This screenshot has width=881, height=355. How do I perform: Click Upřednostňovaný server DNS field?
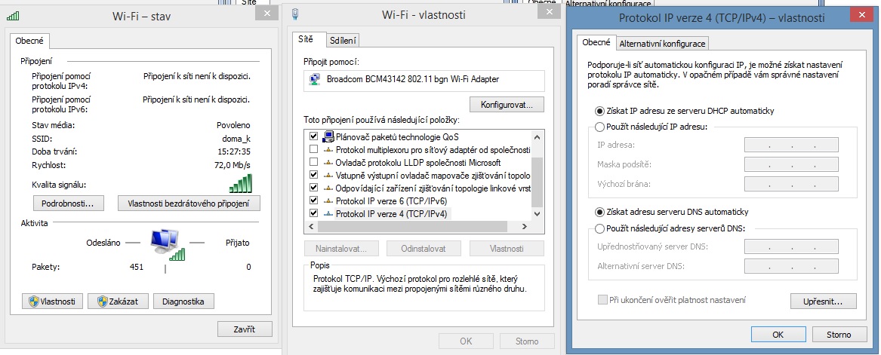(791, 246)
